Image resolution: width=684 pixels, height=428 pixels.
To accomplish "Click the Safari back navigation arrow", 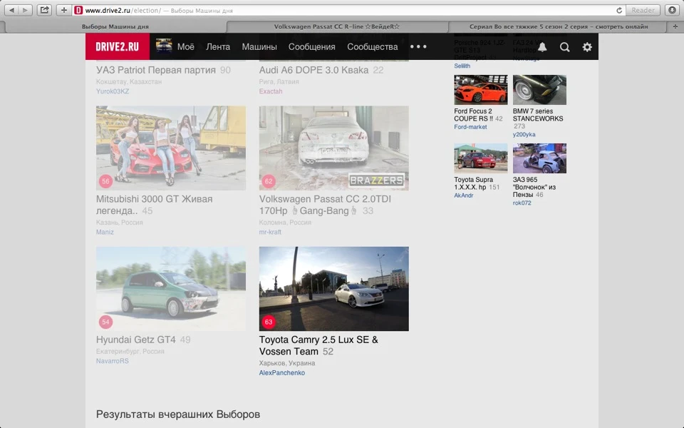I will click(x=12, y=10).
